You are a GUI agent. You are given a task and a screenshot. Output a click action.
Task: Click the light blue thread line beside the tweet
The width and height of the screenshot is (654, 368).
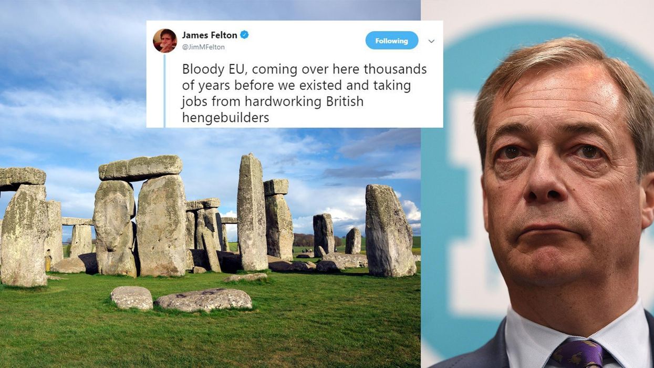(x=164, y=90)
